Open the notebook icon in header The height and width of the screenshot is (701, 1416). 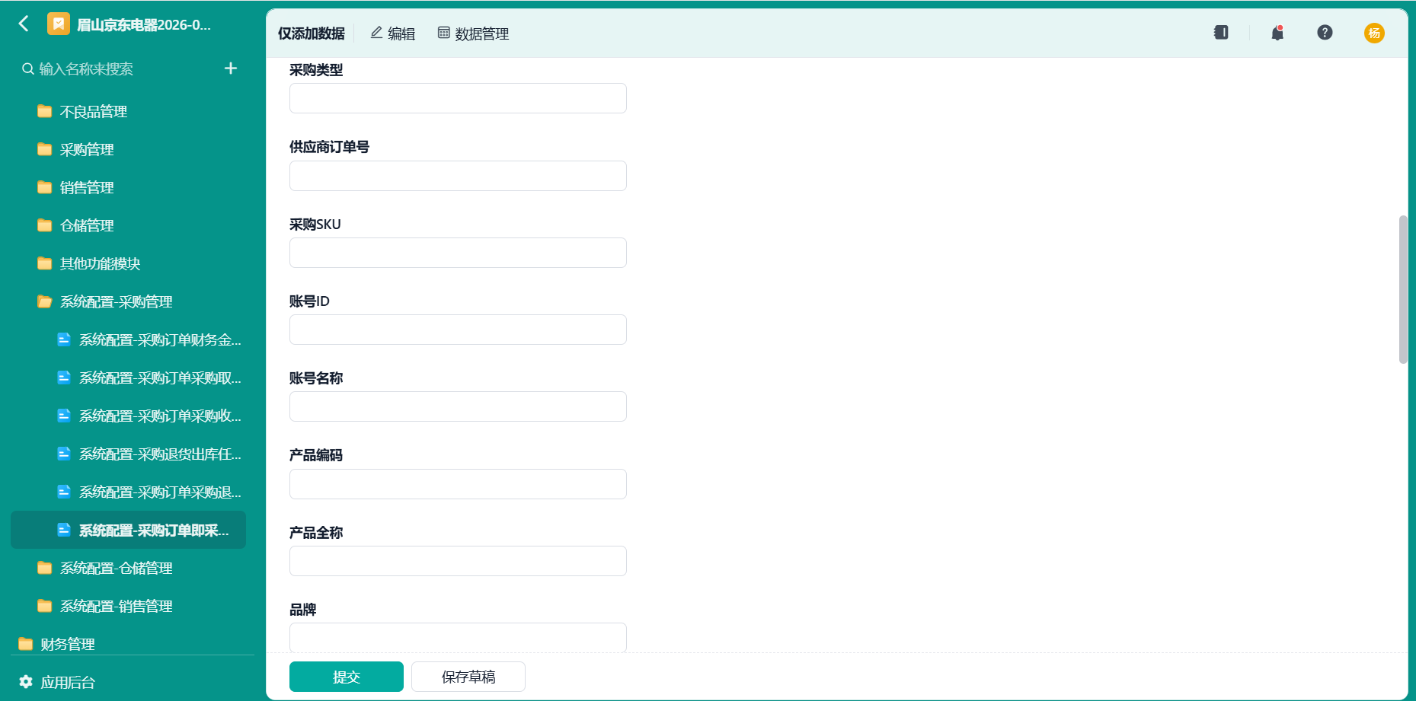1221,33
